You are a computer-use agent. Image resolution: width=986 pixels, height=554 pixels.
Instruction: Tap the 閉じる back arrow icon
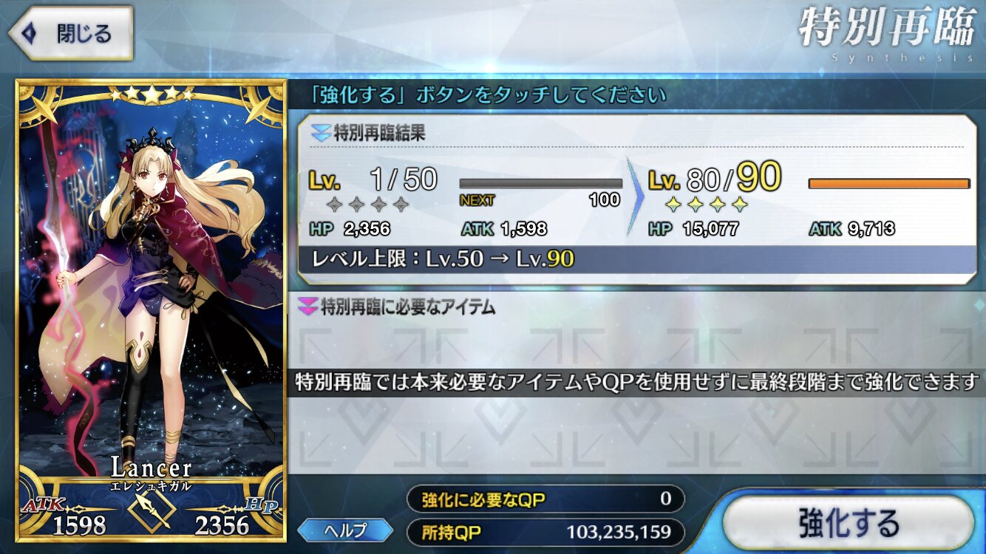tap(28, 33)
